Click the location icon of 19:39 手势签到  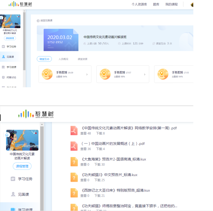pyautogui.click(x=47, y=74)
